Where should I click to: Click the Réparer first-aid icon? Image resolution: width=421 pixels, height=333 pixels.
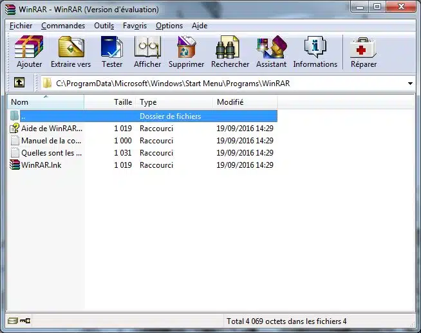[x=364, y=48]
